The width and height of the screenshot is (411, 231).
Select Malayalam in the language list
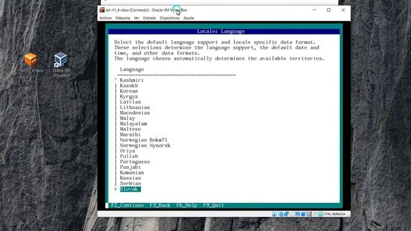[133, 124]
